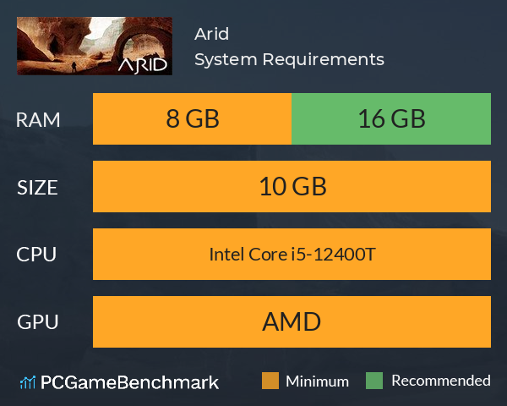The image size is (507, 406).
Task: Click the RAM row label
Action: click(38, 120)
